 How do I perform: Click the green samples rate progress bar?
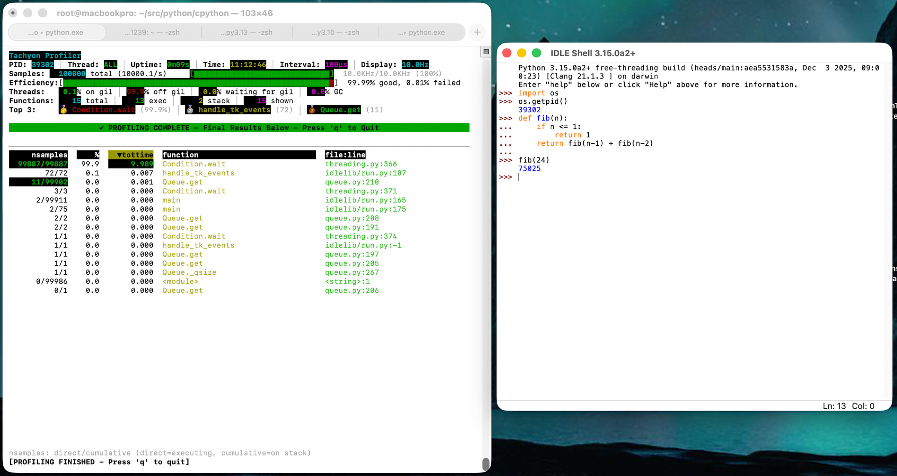pyautogui.click(x=262, y=74)
